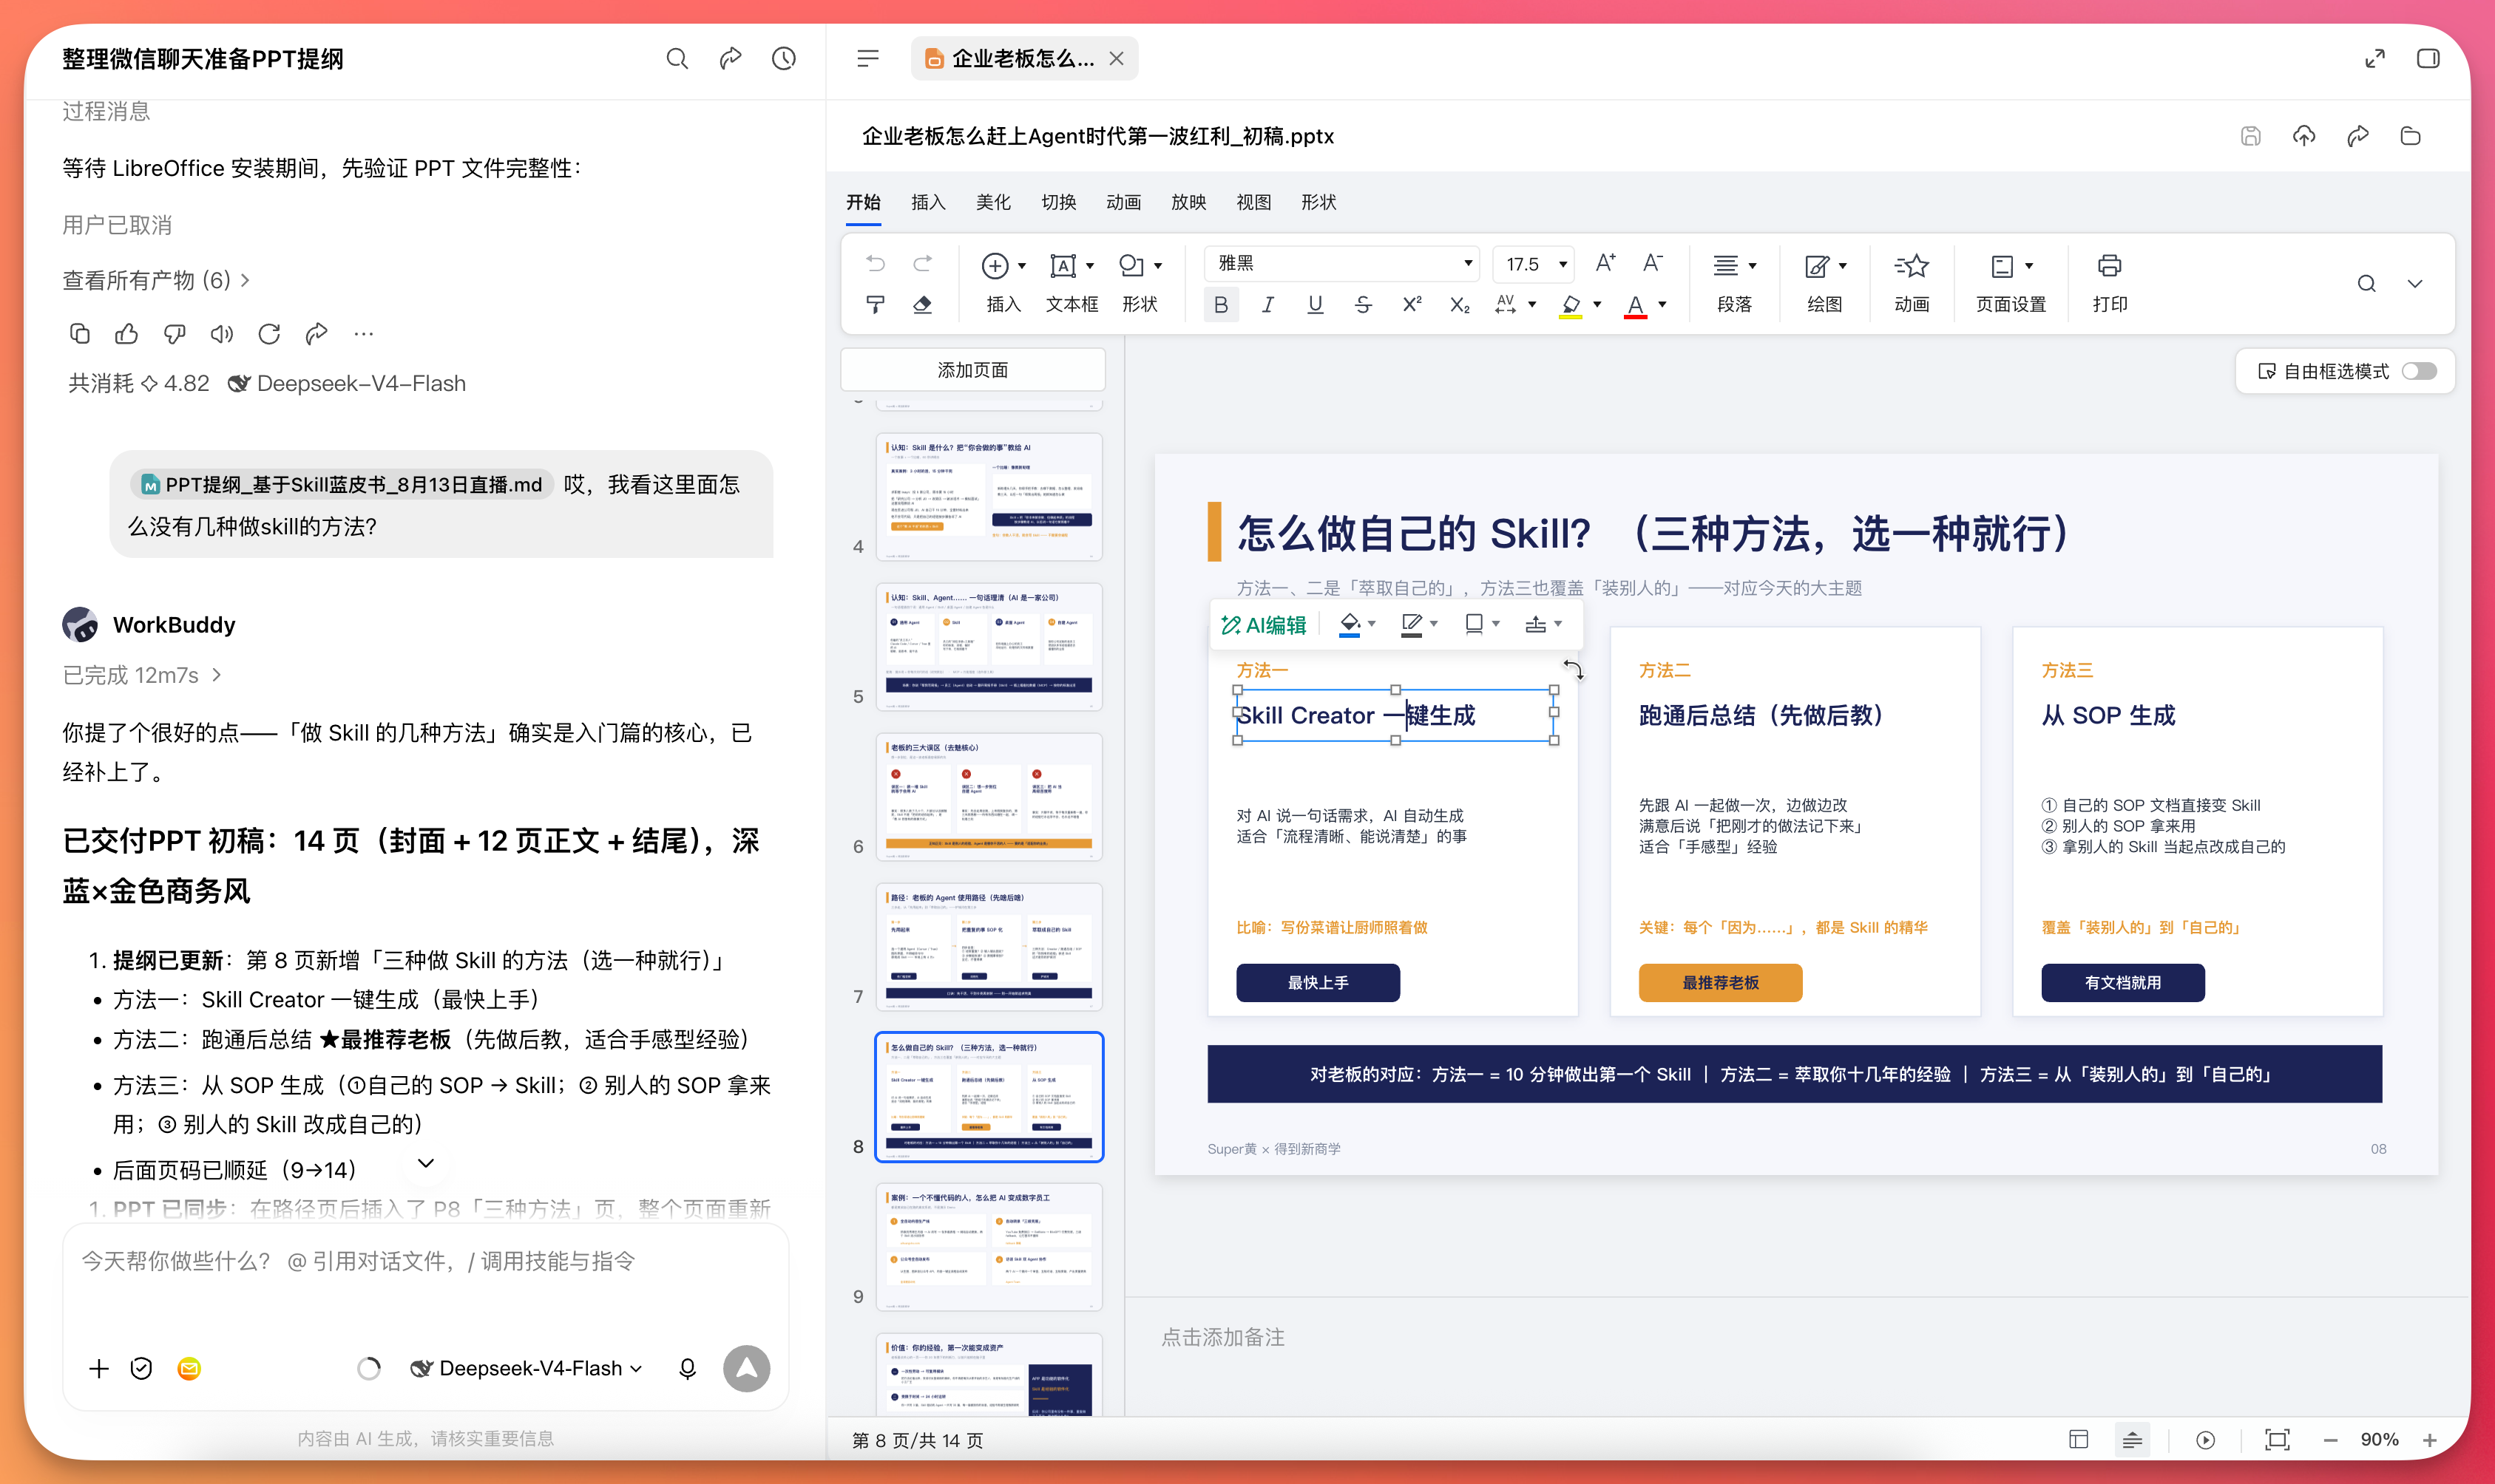Expand preview panel to fullscreen
Image resolution: width=2495 pixels, height=1484 pixels.
point(2375,59)
